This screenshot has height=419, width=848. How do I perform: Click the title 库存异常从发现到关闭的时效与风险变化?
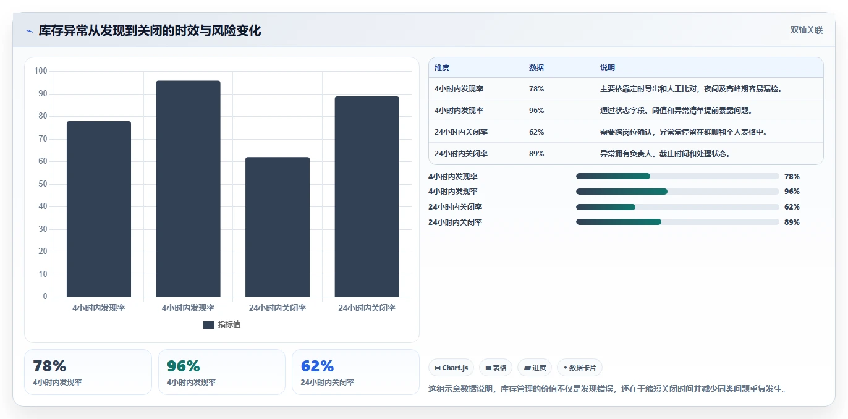tap(150, 30)
